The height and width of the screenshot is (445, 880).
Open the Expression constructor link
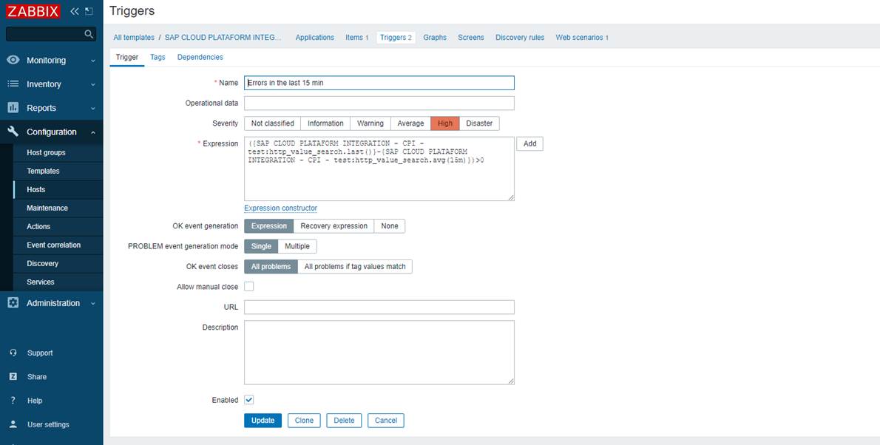point(280,208)
